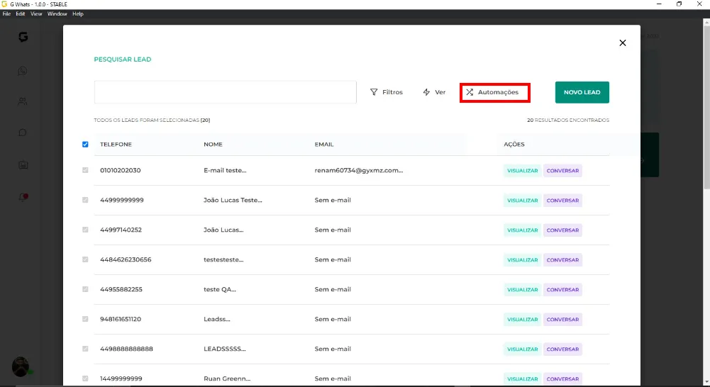This screenshot has width=710, height=387.
Task: Open the notifications bell with red dot
Action: coord(23,197)
